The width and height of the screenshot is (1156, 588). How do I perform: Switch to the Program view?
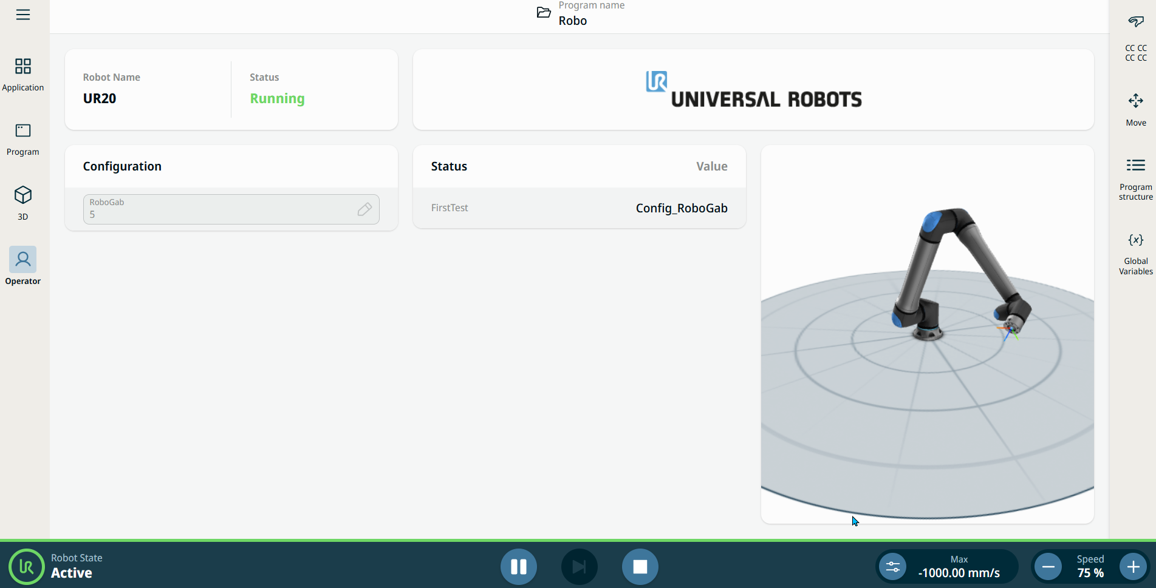pyautogui.click(x=23, y=139)
